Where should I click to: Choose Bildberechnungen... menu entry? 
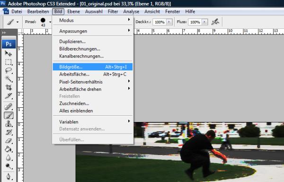coord(93,49)
